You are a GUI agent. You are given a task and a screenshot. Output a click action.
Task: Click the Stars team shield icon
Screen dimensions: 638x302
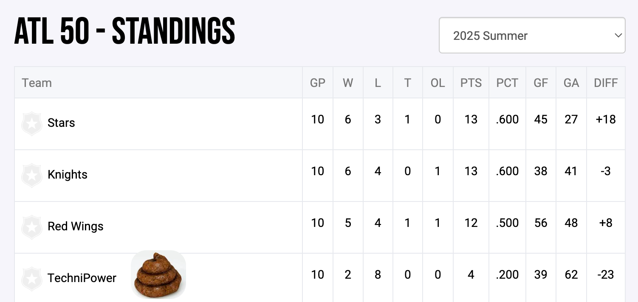coord(31,123)
